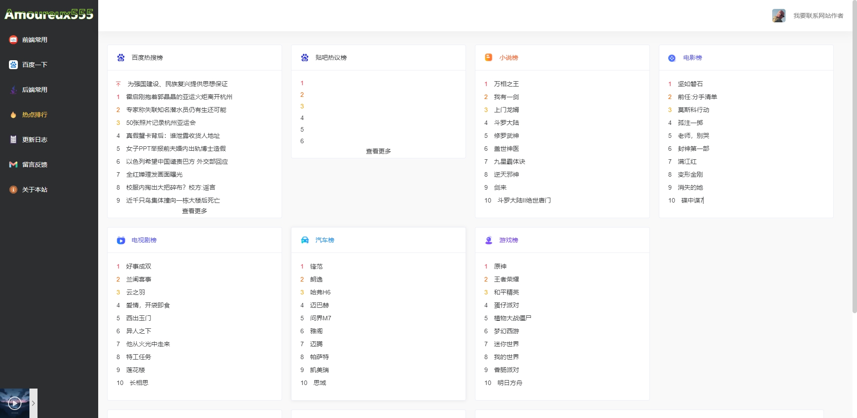Select novel 斗罗大陆 ranked fourth
The image size is (857, 418).
(x=507, y=123)
